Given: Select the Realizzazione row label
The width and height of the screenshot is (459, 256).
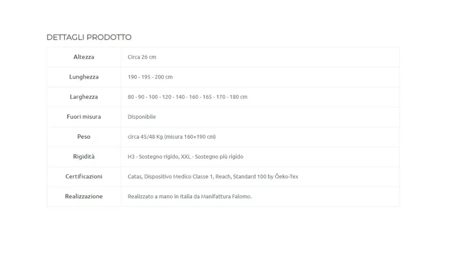Looking at the screenshot, I should tap(84, 196).
